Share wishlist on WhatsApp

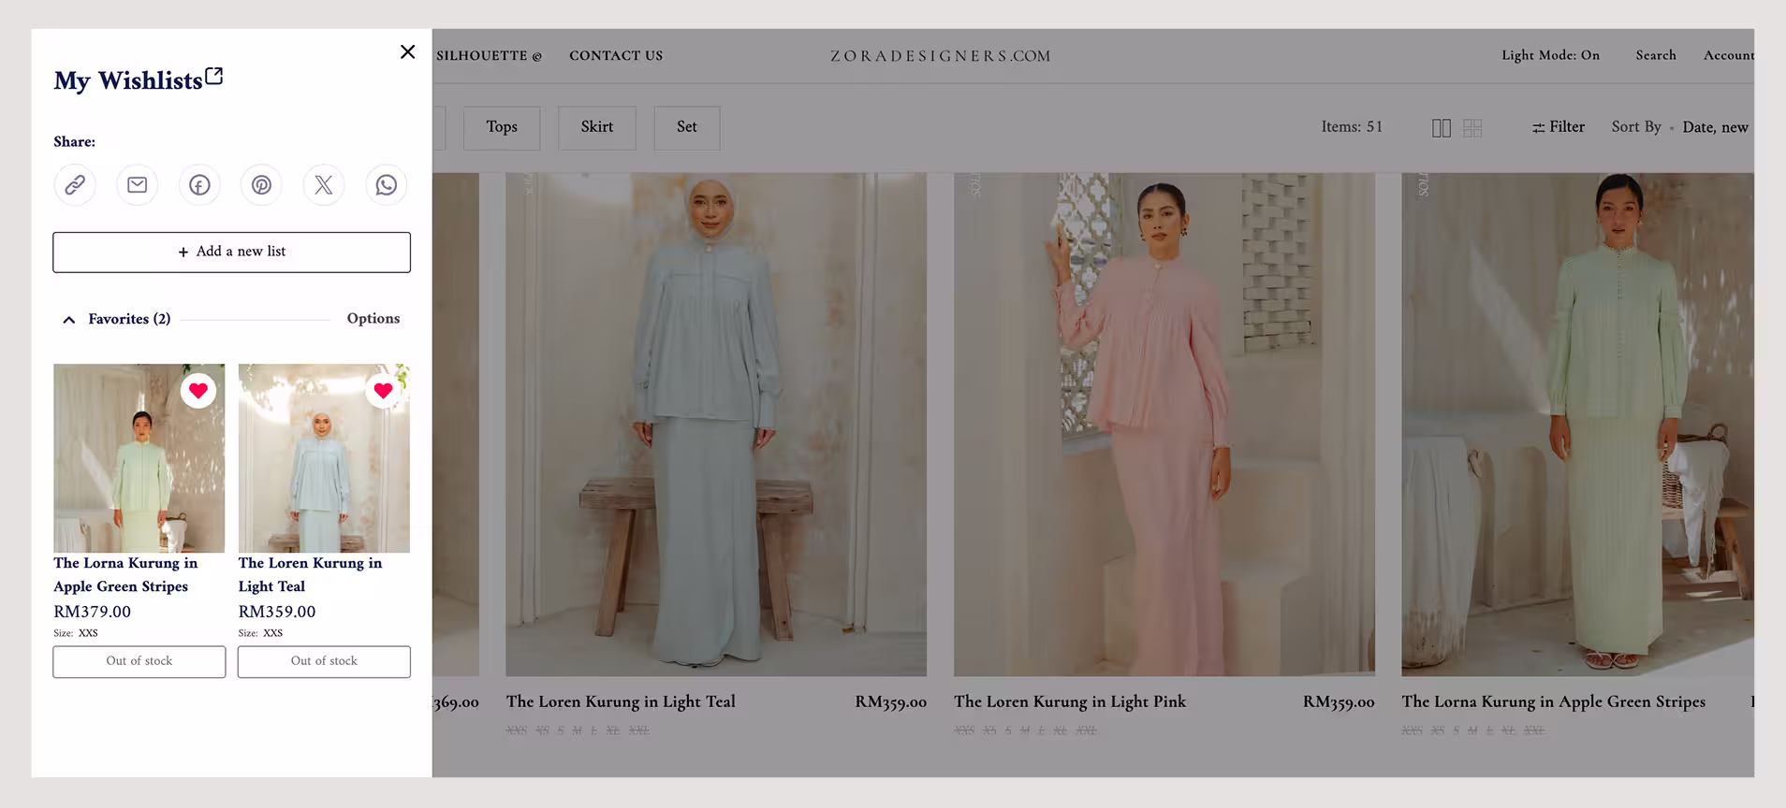coord(386,185)
